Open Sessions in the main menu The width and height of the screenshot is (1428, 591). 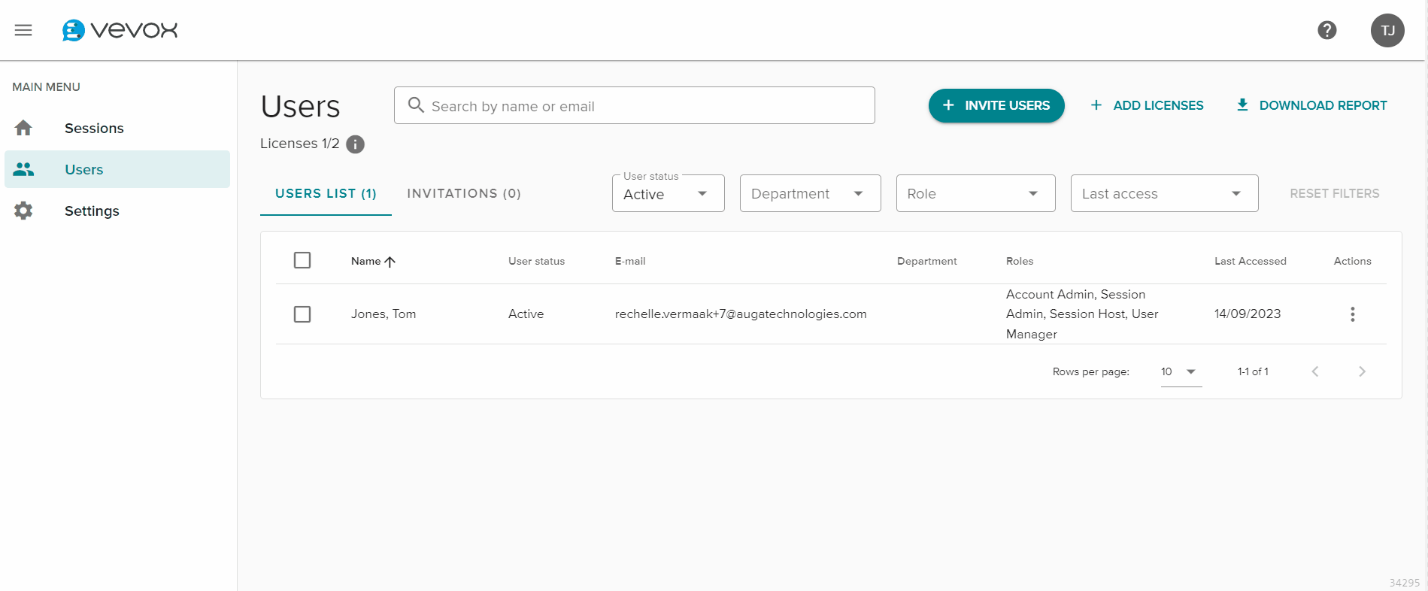tap(117, 128)
